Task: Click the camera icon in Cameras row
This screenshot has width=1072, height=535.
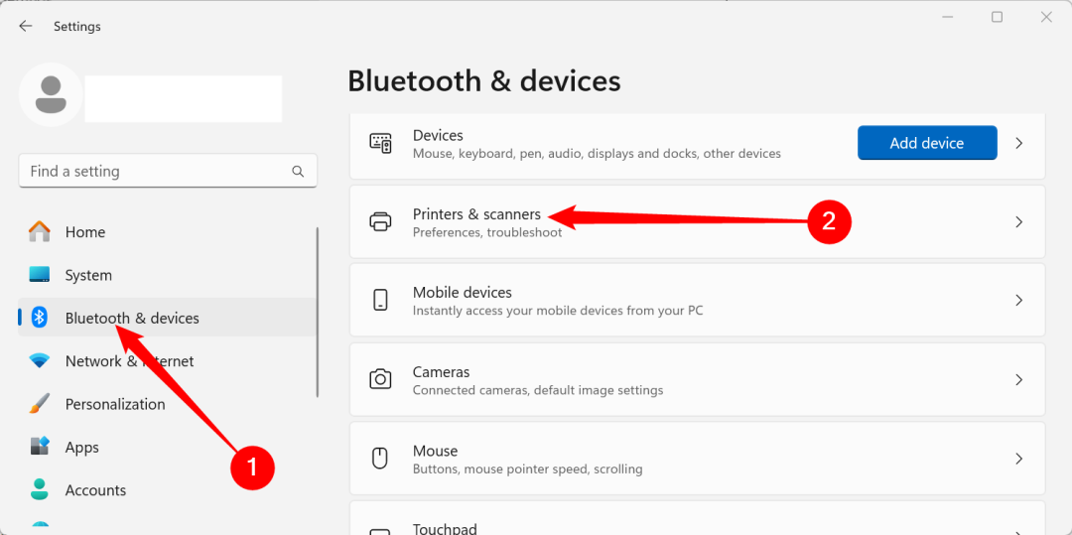Action: [380, 379]
